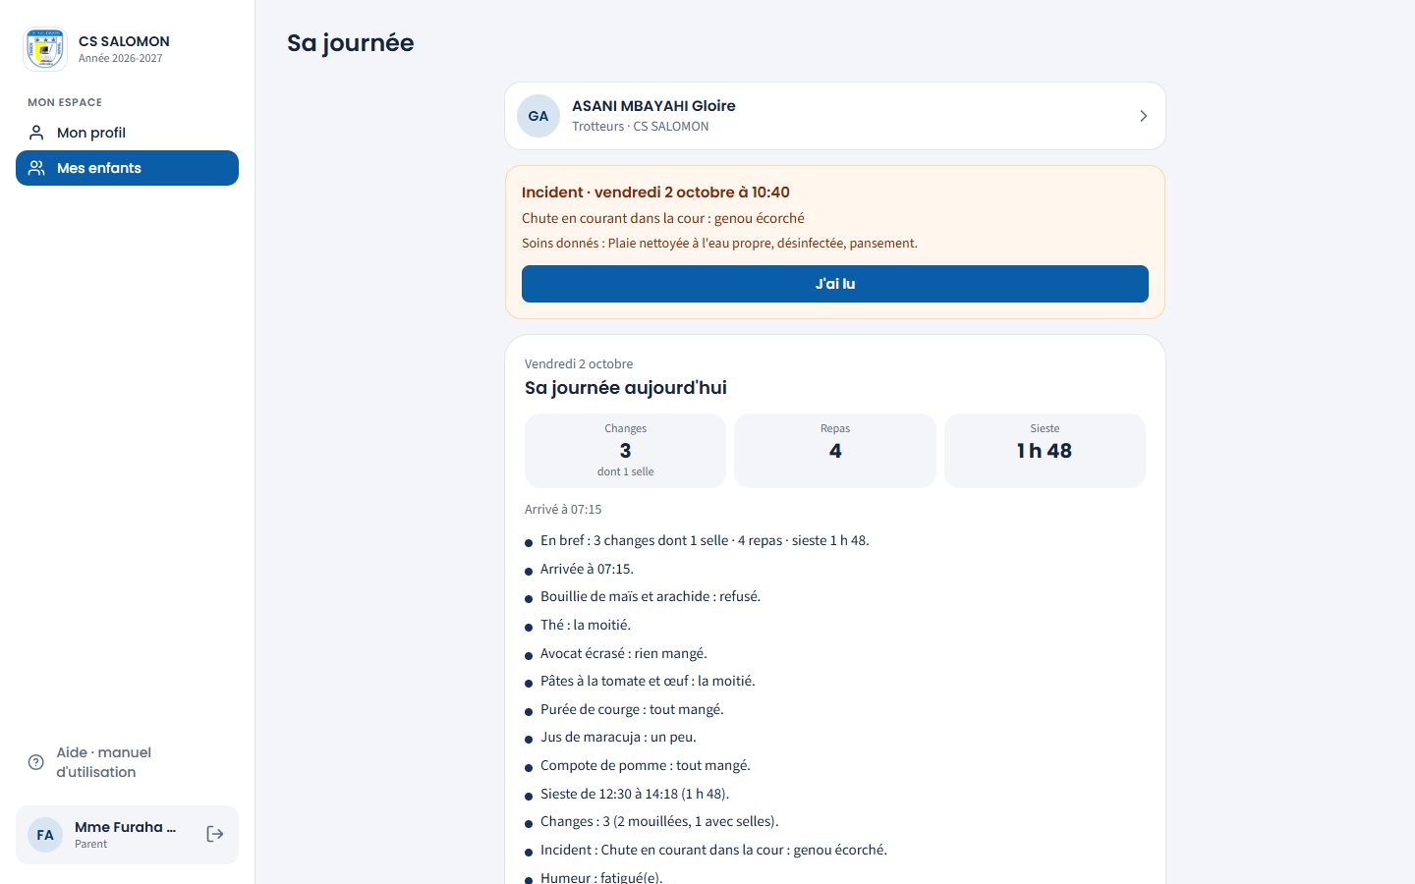Click the logout icon
Viewport: 1415px width, 884px height.
(x=215, y=834)
